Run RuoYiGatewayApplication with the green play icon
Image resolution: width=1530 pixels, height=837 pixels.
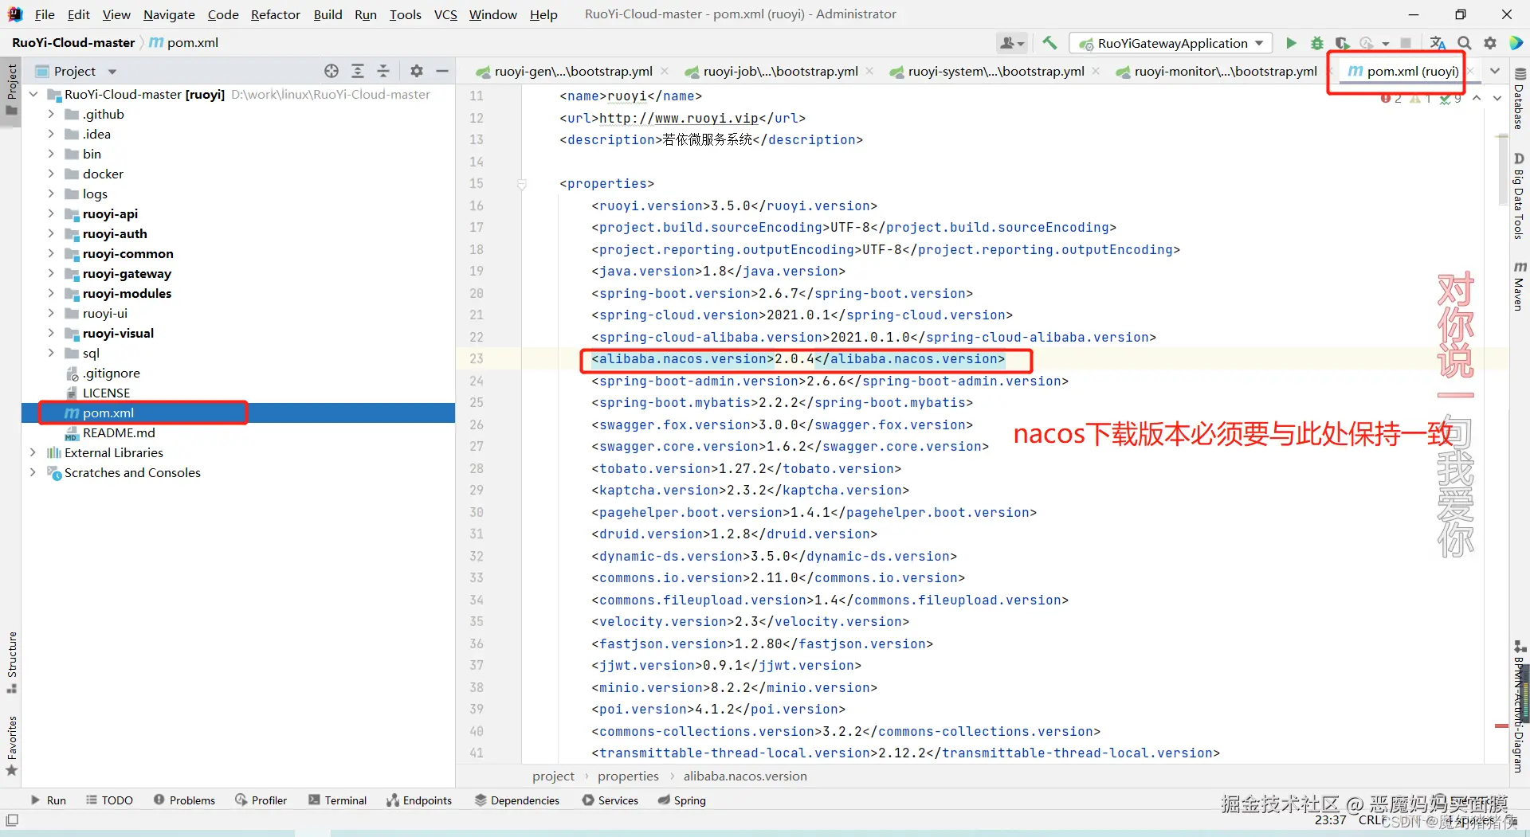1291,43
